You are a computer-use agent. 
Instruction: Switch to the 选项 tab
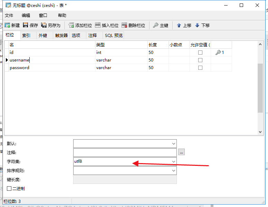click(78, 35)
